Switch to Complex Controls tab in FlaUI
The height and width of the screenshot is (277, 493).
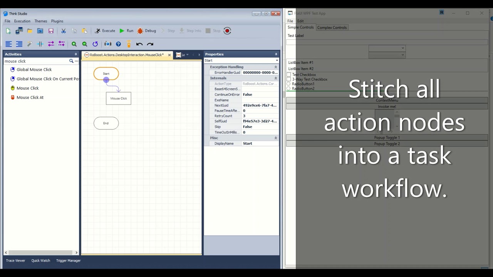pyautogui.click(x=332, y=27)
